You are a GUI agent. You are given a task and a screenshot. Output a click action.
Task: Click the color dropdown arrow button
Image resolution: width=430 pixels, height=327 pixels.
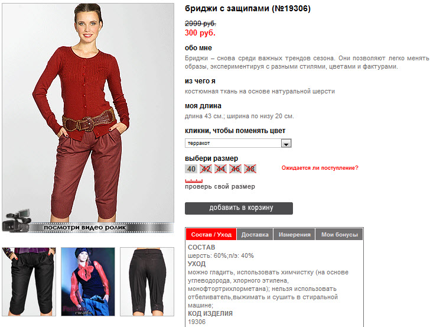[x=286, y=143]
